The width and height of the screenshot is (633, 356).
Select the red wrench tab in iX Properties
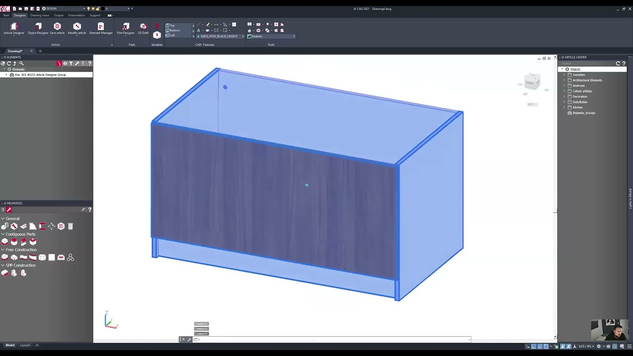click(9, 210)
